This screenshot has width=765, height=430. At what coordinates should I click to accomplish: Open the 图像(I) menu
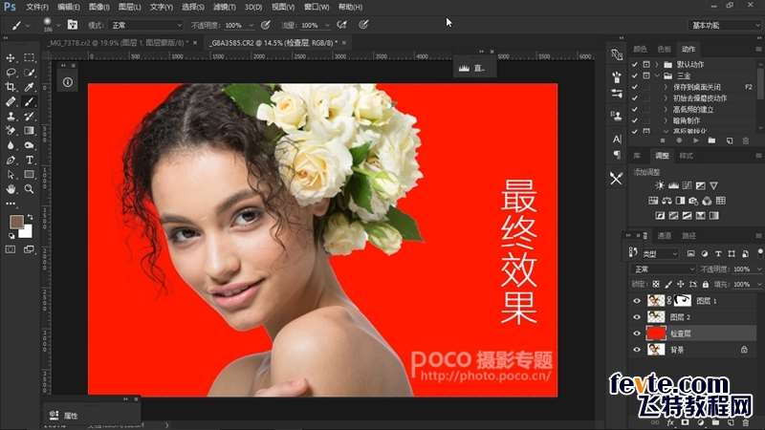click(99, 7)
